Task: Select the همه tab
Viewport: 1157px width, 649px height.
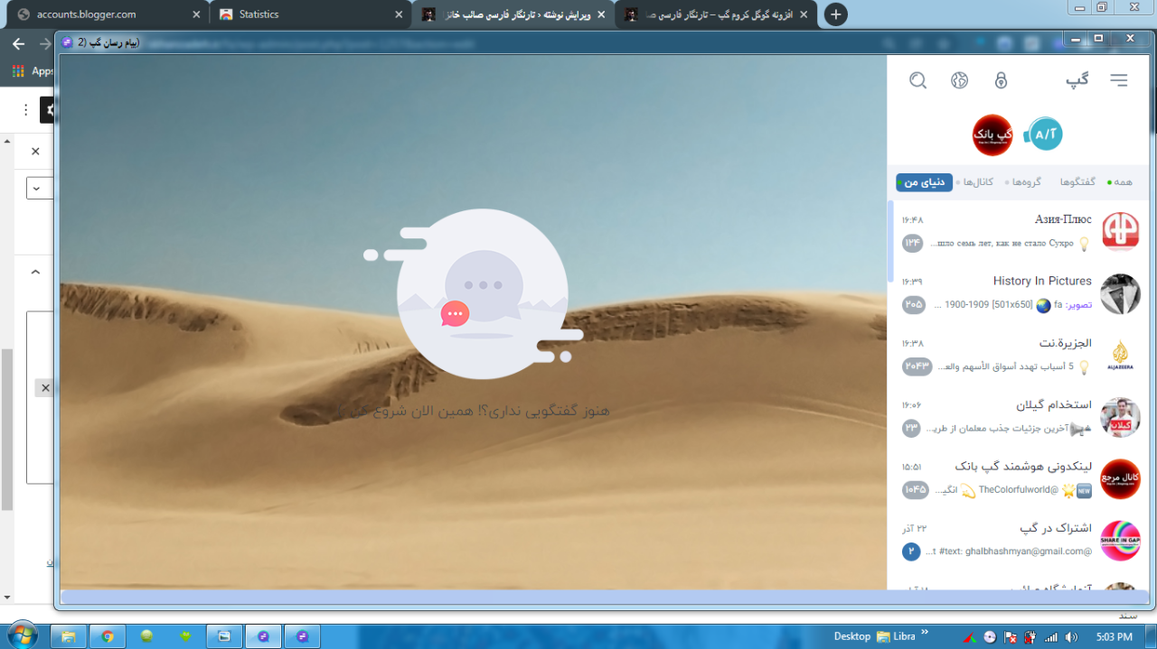Action: click(1121, 182)
